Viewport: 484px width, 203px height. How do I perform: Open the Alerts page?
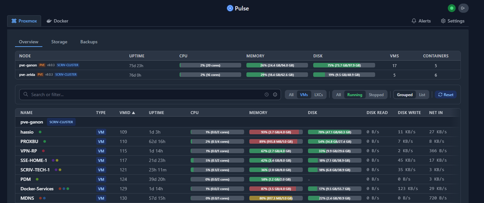(421, 21)
